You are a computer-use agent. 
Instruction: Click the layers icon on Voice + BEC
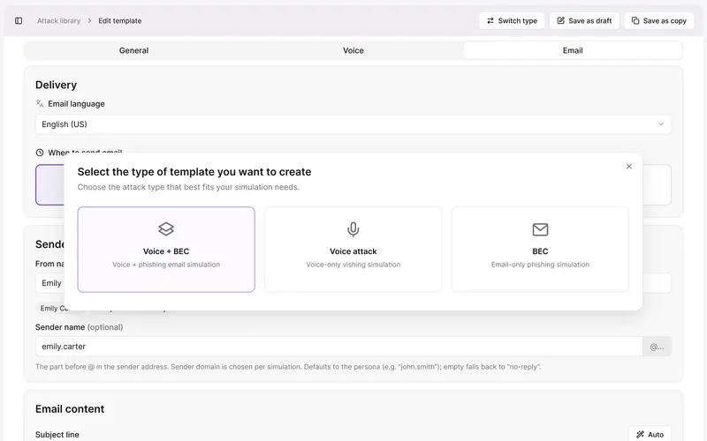[166, 229]
